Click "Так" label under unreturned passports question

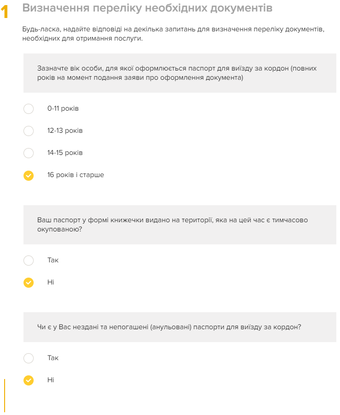(53, 358)
